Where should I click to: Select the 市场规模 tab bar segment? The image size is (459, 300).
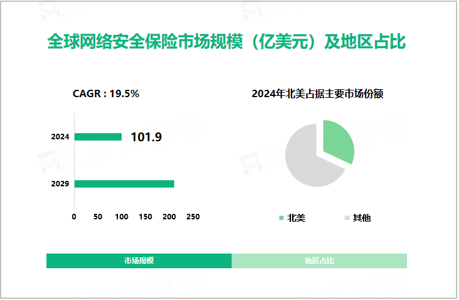[x=139, y=261]
